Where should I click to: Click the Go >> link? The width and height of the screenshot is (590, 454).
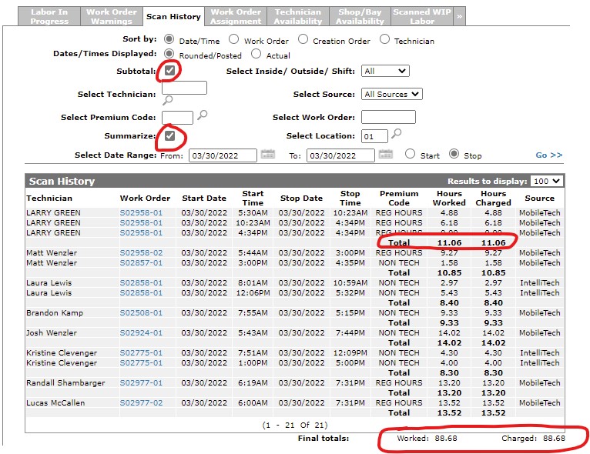548,155
